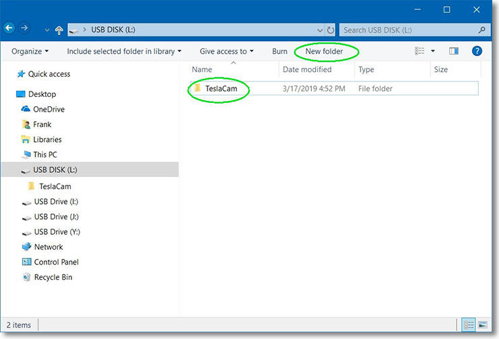This screenshot has width=499, height=339.
Task: Switch to details view in status bar
Action: 469,325
